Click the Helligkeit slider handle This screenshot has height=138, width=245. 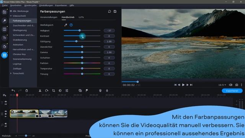tap(80, 30)
